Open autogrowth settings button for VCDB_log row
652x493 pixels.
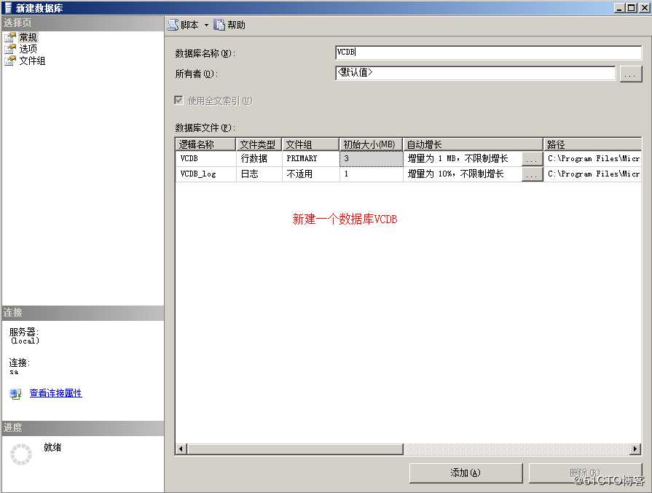(532, 175)
